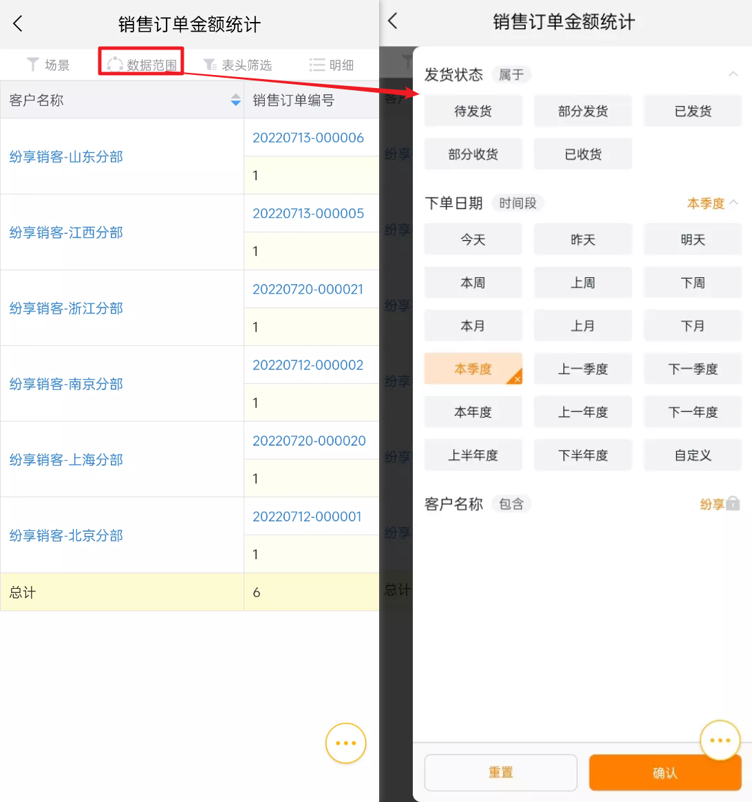The width and height of the screenshot is (752, 802).
Task: Click the lock icon beside 客户名称 filter
Action: point(733,503)
